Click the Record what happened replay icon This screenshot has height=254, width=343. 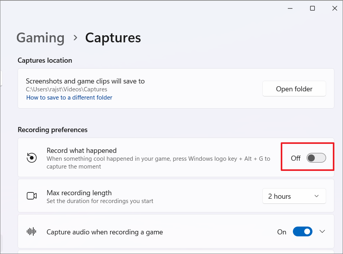[x=32, y=158]
